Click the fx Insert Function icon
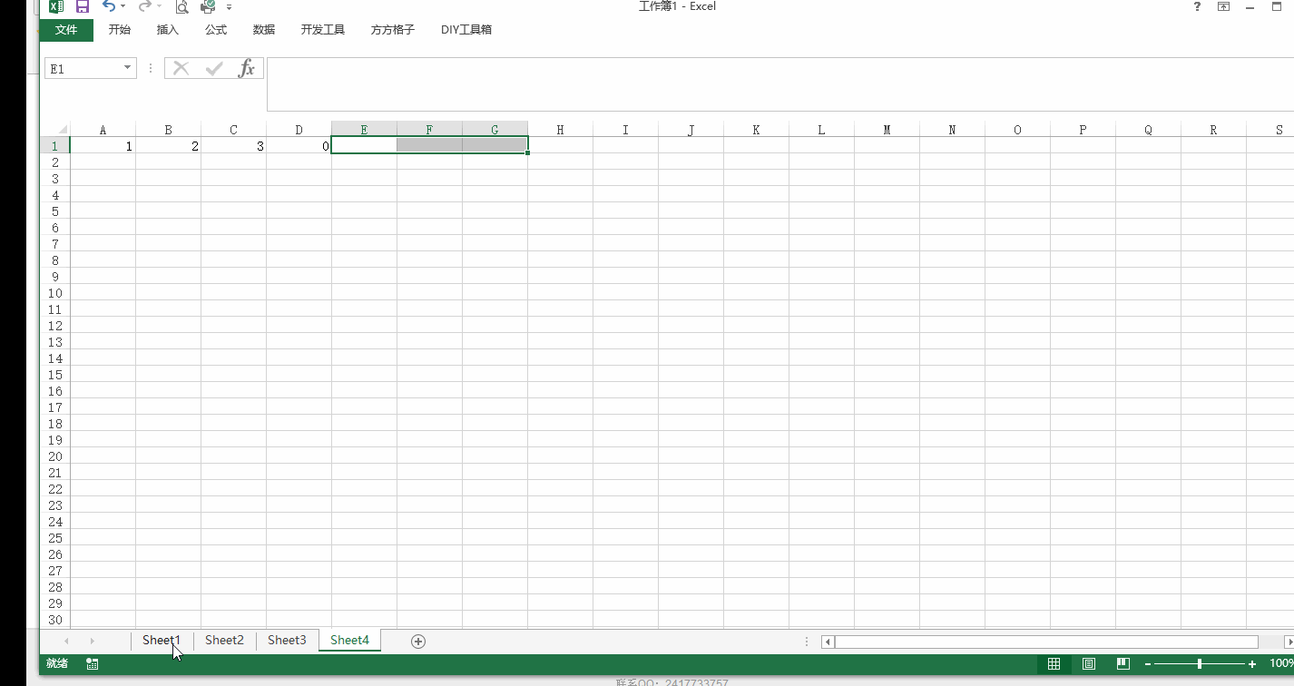This screenshot has height=686, width=1294. (x=246, y=68)
